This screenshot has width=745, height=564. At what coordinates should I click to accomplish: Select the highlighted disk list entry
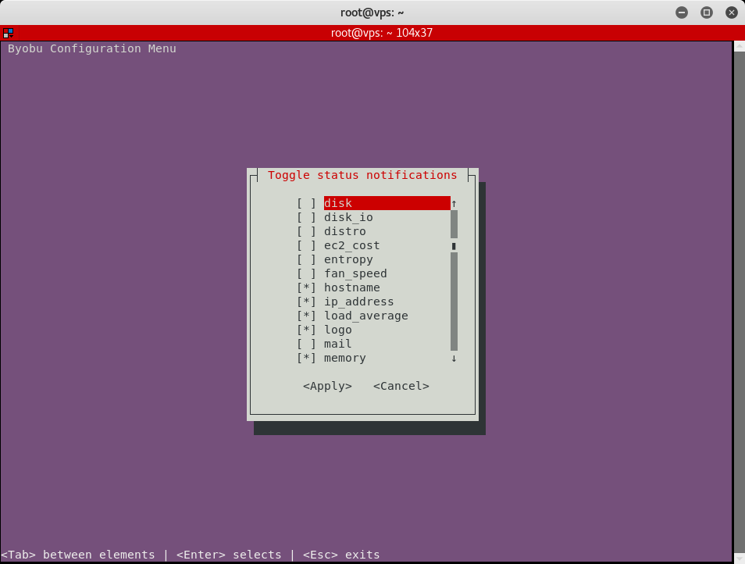coord(387,203)
